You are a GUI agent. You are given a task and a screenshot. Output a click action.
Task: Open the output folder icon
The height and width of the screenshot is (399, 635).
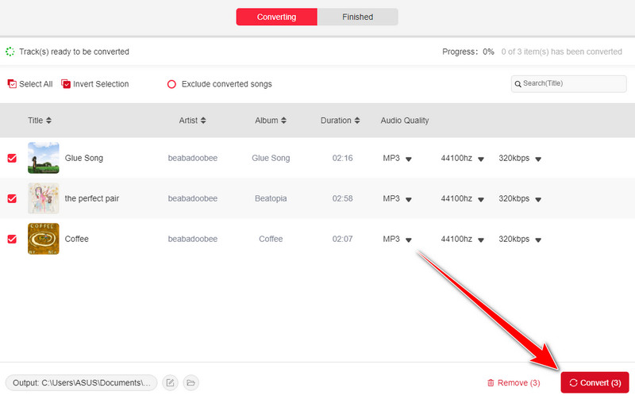click(190, 383)
